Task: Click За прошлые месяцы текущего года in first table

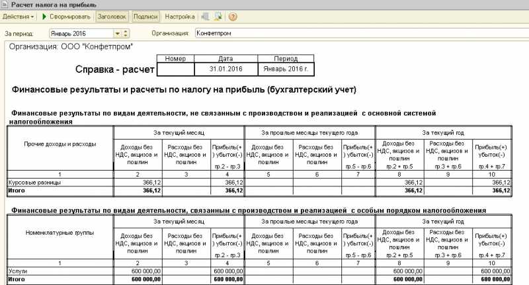Action: [309, 133]
